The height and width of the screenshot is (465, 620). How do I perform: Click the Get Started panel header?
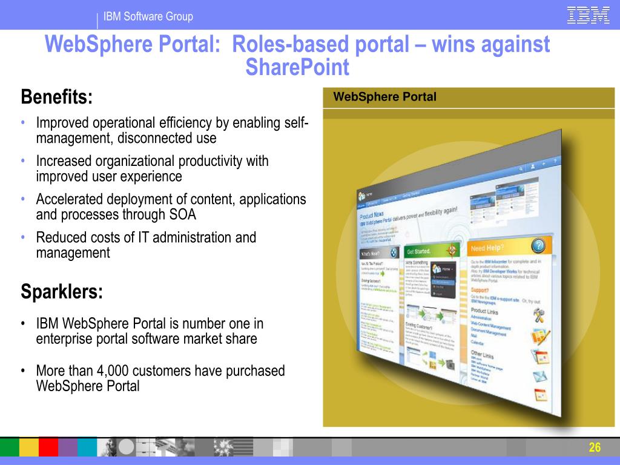coord(432,251)
